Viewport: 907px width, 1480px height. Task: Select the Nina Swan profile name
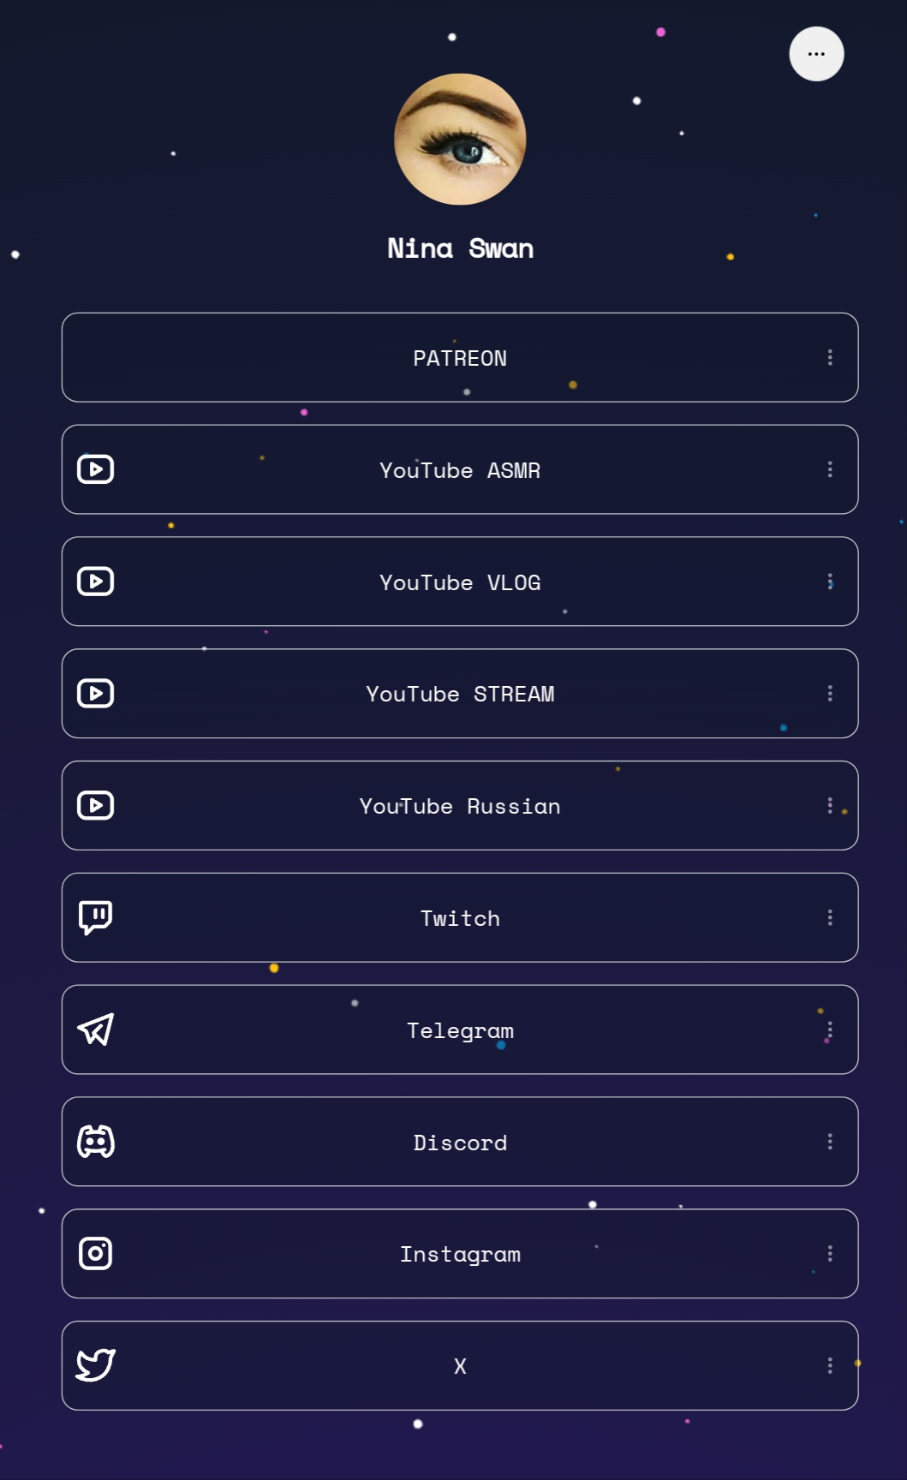[460, 248]
